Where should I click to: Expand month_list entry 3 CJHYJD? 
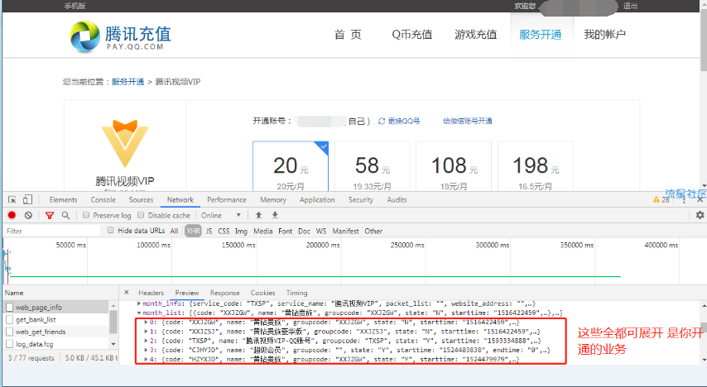tap(146, 350)
